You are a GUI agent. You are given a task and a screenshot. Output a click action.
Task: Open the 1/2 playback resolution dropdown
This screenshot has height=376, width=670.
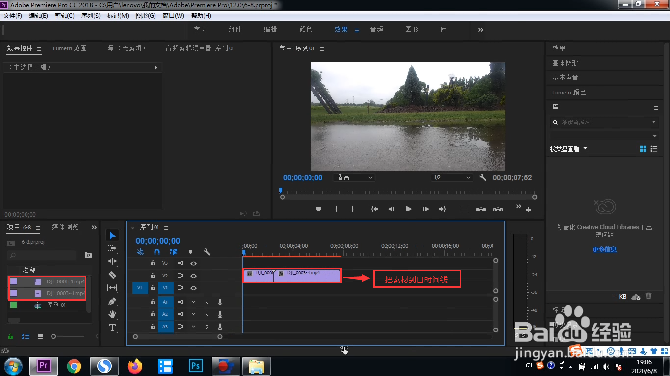451,177
